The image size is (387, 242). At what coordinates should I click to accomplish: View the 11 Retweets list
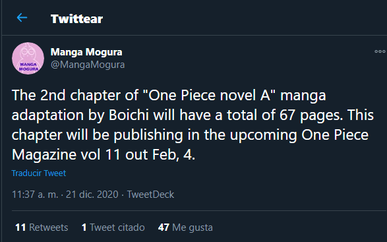point(42,227)
